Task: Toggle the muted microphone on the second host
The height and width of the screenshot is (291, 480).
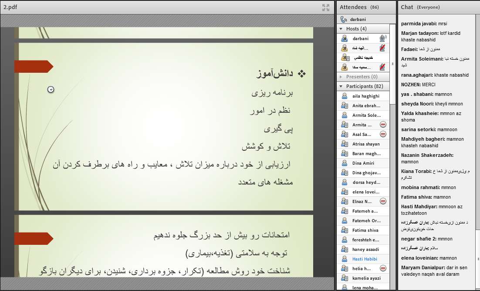Action: pos(382,48)
